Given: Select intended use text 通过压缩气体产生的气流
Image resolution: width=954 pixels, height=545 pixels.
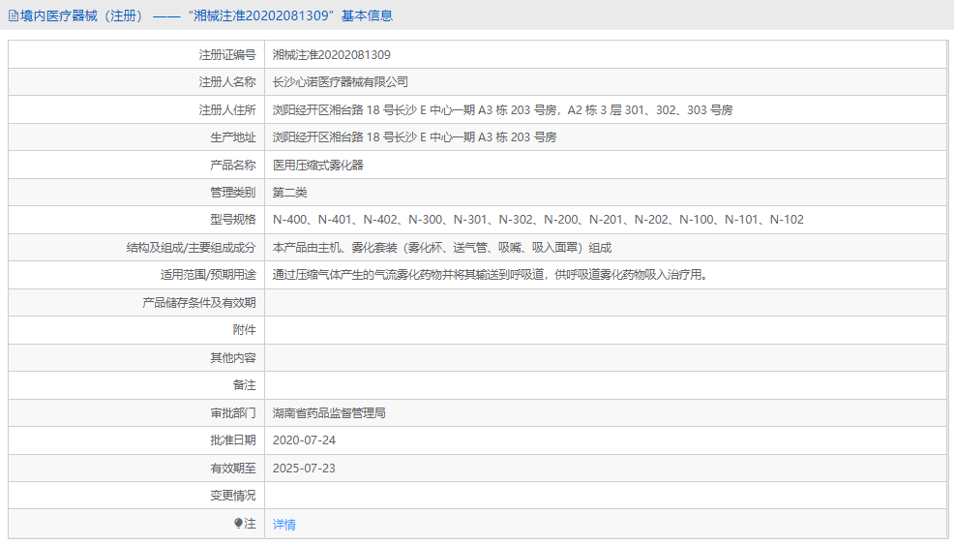Looking at the screenshot, I should click(491, 275).
